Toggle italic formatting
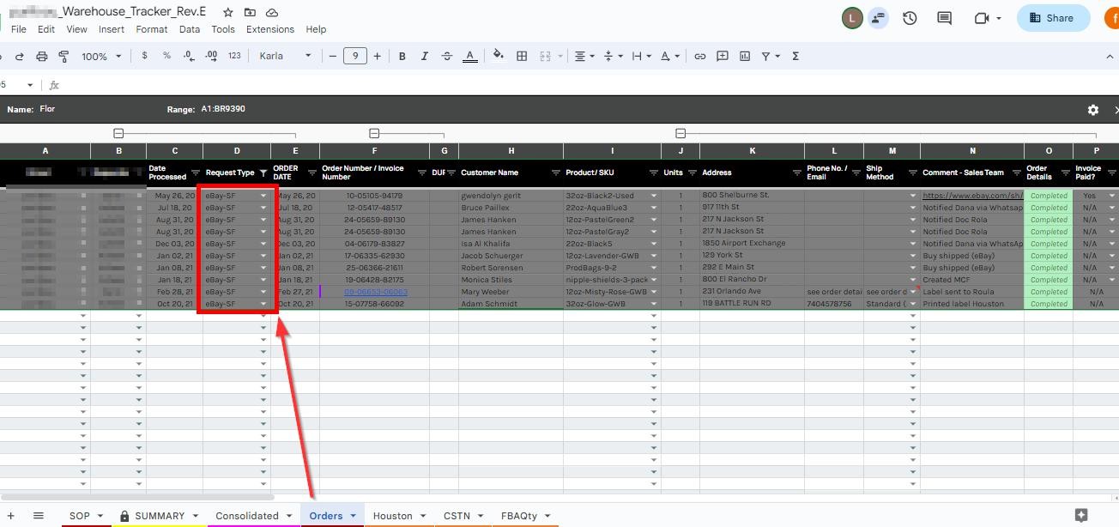 pyautogui.click(x=424, y=56)
